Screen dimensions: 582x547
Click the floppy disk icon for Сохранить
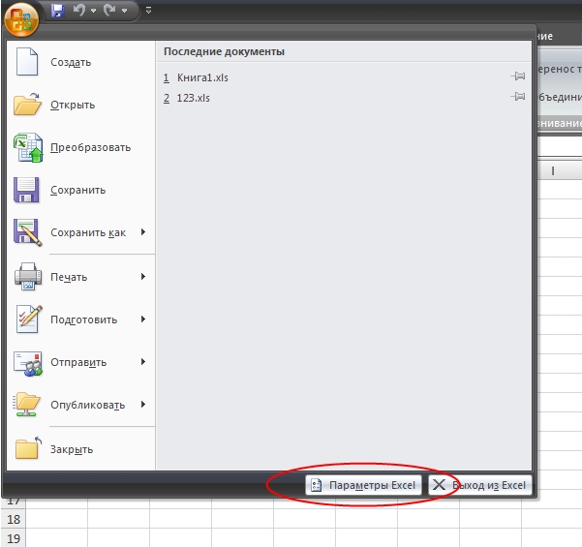(x=26, y=190)
